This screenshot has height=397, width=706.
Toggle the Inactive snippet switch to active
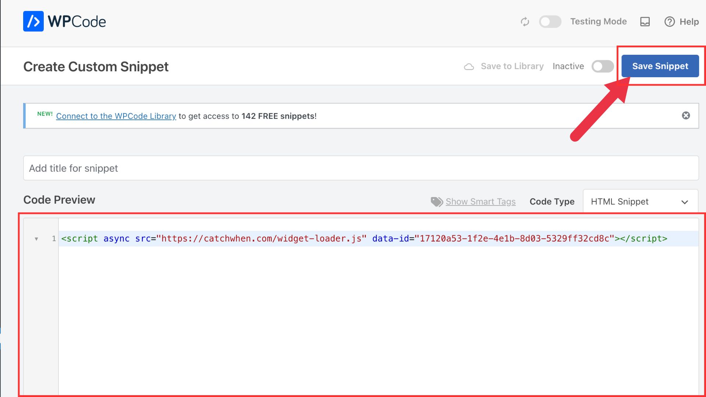click(603, 66)
